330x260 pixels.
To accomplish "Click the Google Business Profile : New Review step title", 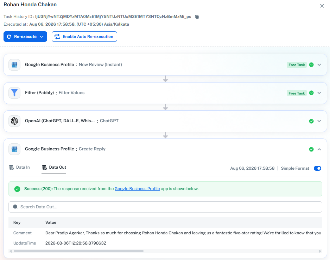I will pos(74,65).
